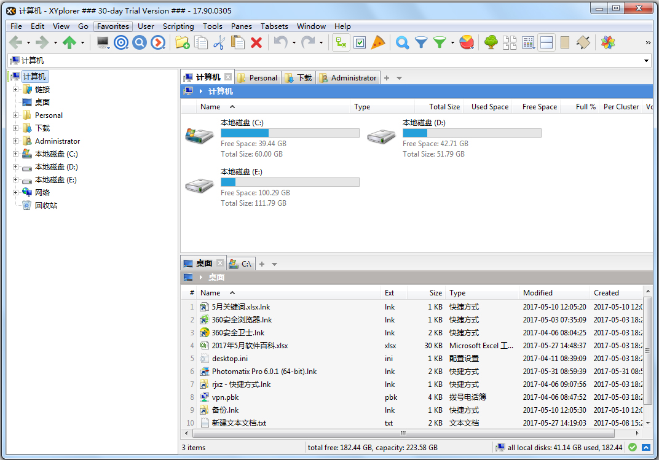The height and width of the screenshot is (460, 659).
Task: Toggle the Mini Tree (pizza slice icon)
Action: click(377, 42)
